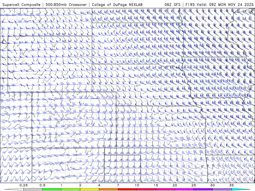Select the gray 0.25 colorbar segment
The width and height of the screenshot is (255, 191).
click(33, 189)
